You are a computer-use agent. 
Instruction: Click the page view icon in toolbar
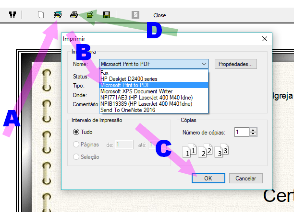coord(41,14)
